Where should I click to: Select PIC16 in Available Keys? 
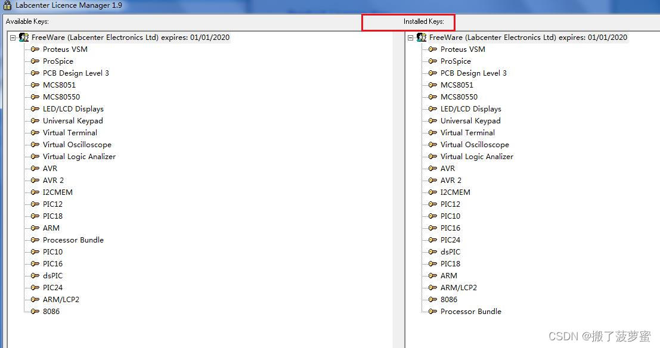click(x=52, y=264)
